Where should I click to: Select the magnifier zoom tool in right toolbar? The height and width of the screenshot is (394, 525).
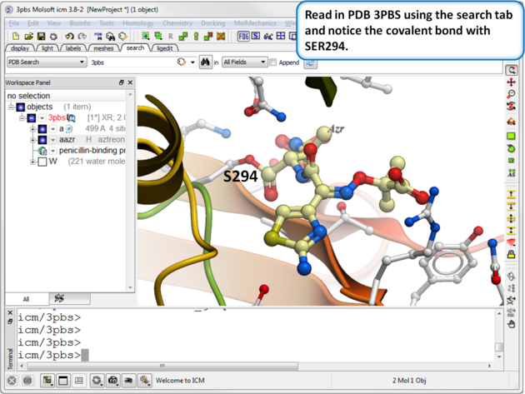[511, 95]
